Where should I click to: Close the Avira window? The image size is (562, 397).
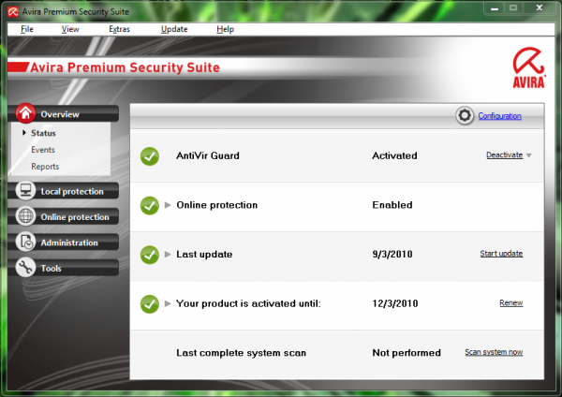540,7
